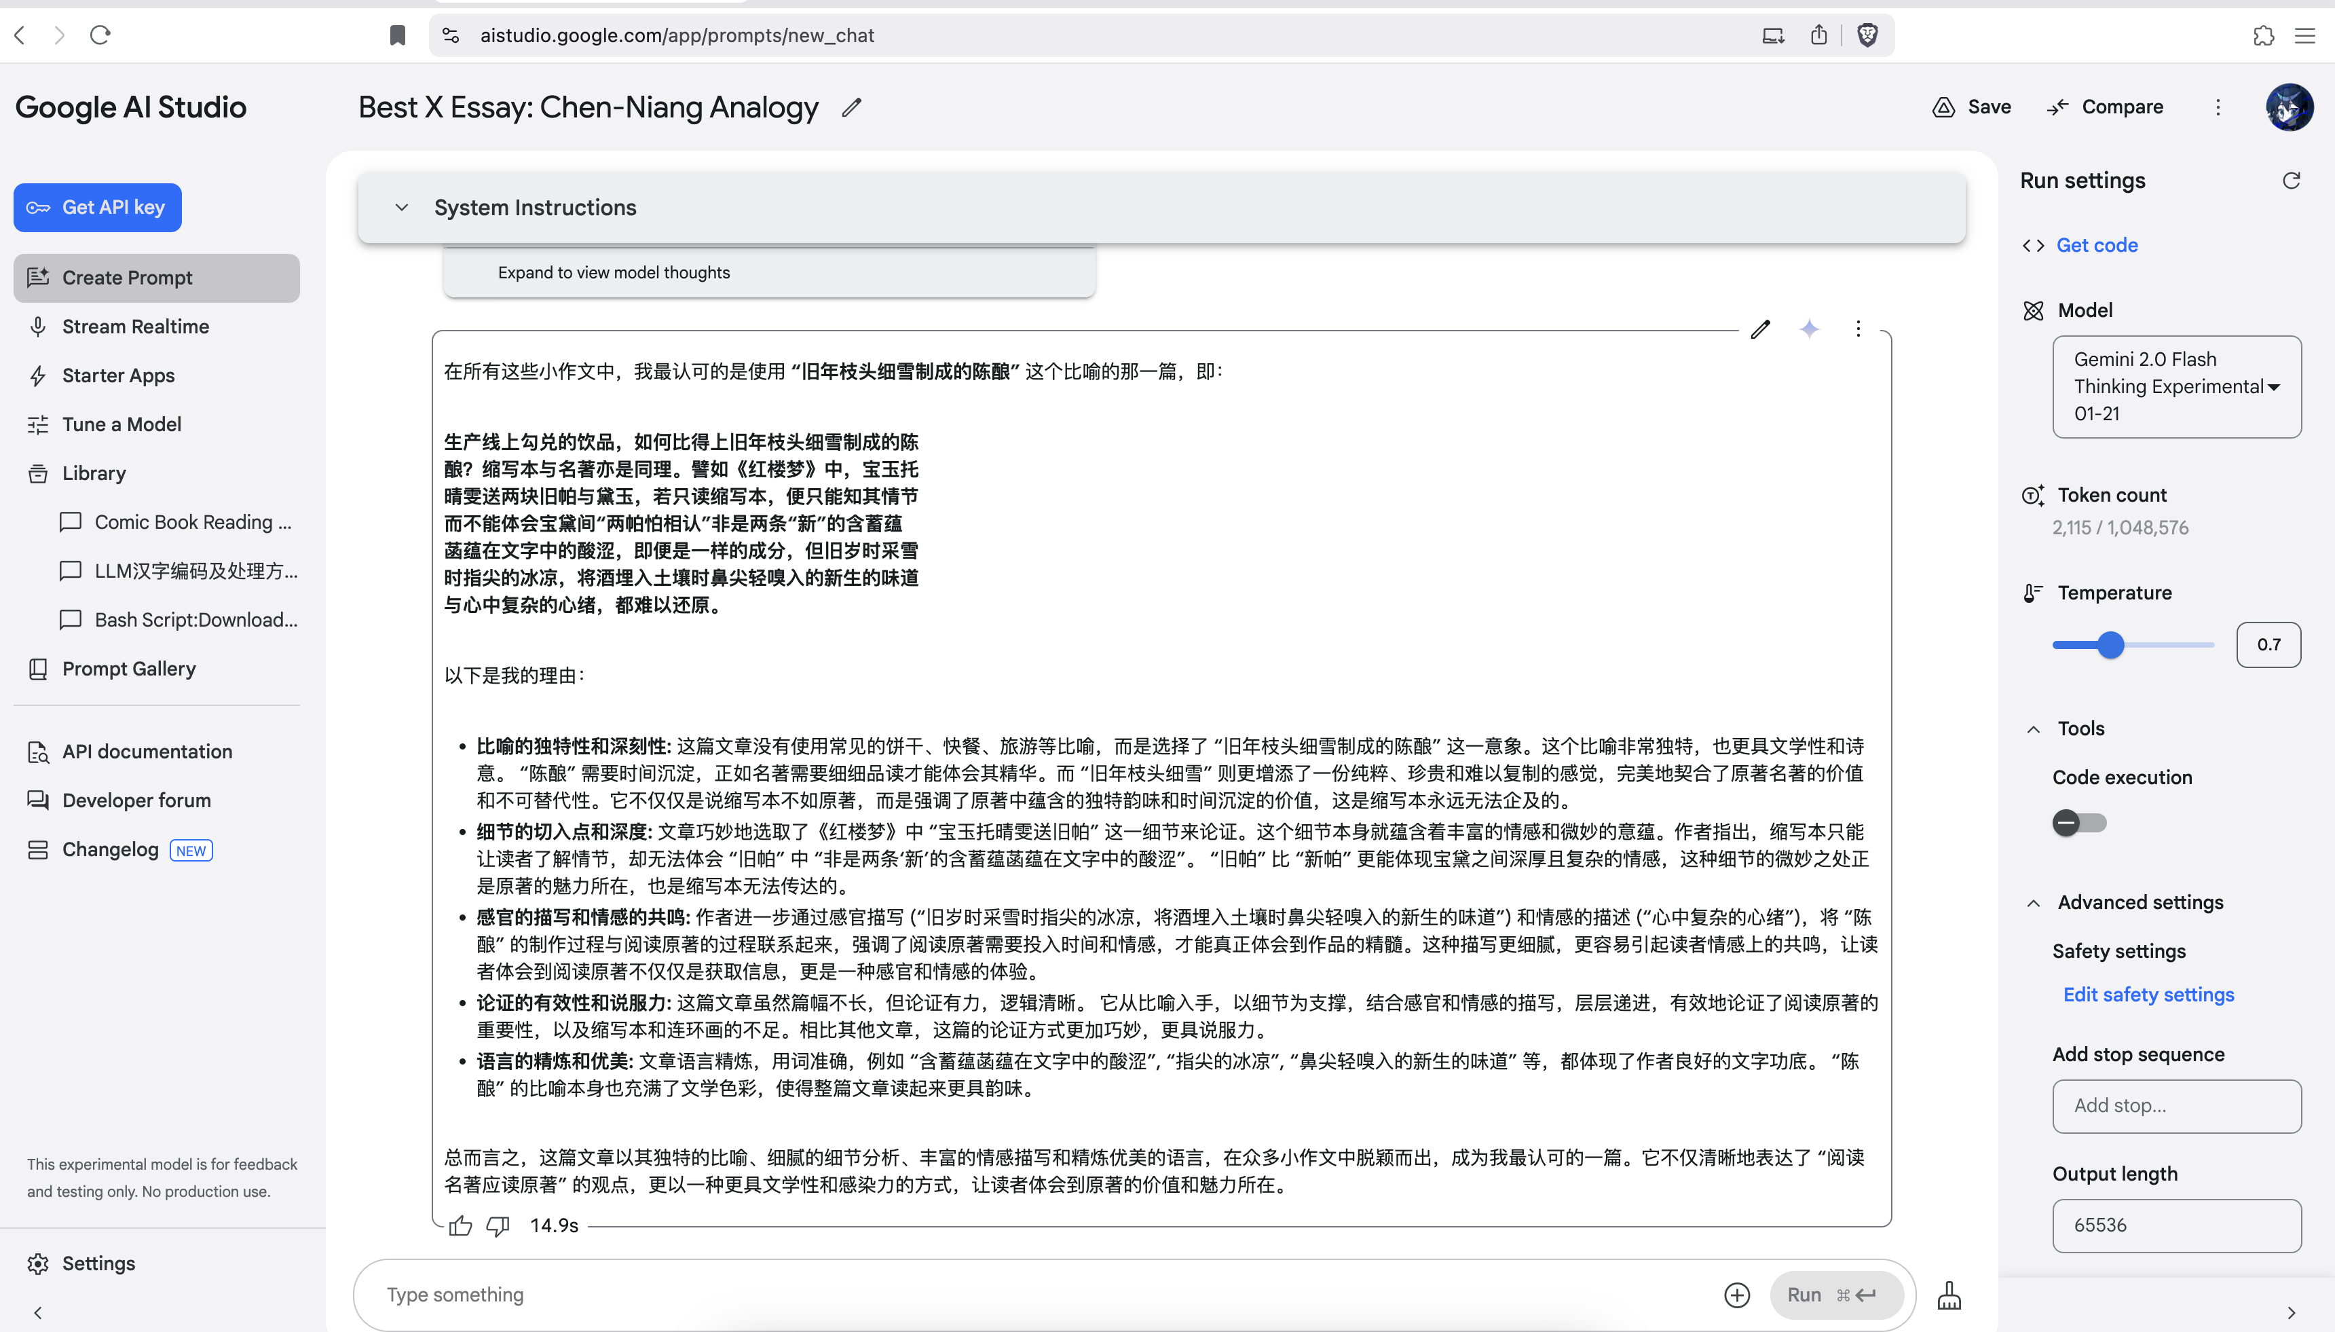Image resolution: width=2335 pixels, height=1332 pixels.
Task: Open Stream Realtime in the sidebar
Action: coord(135,327)
